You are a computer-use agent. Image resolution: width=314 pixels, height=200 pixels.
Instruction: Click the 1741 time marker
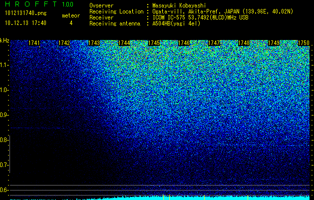[x=34, y=43]
